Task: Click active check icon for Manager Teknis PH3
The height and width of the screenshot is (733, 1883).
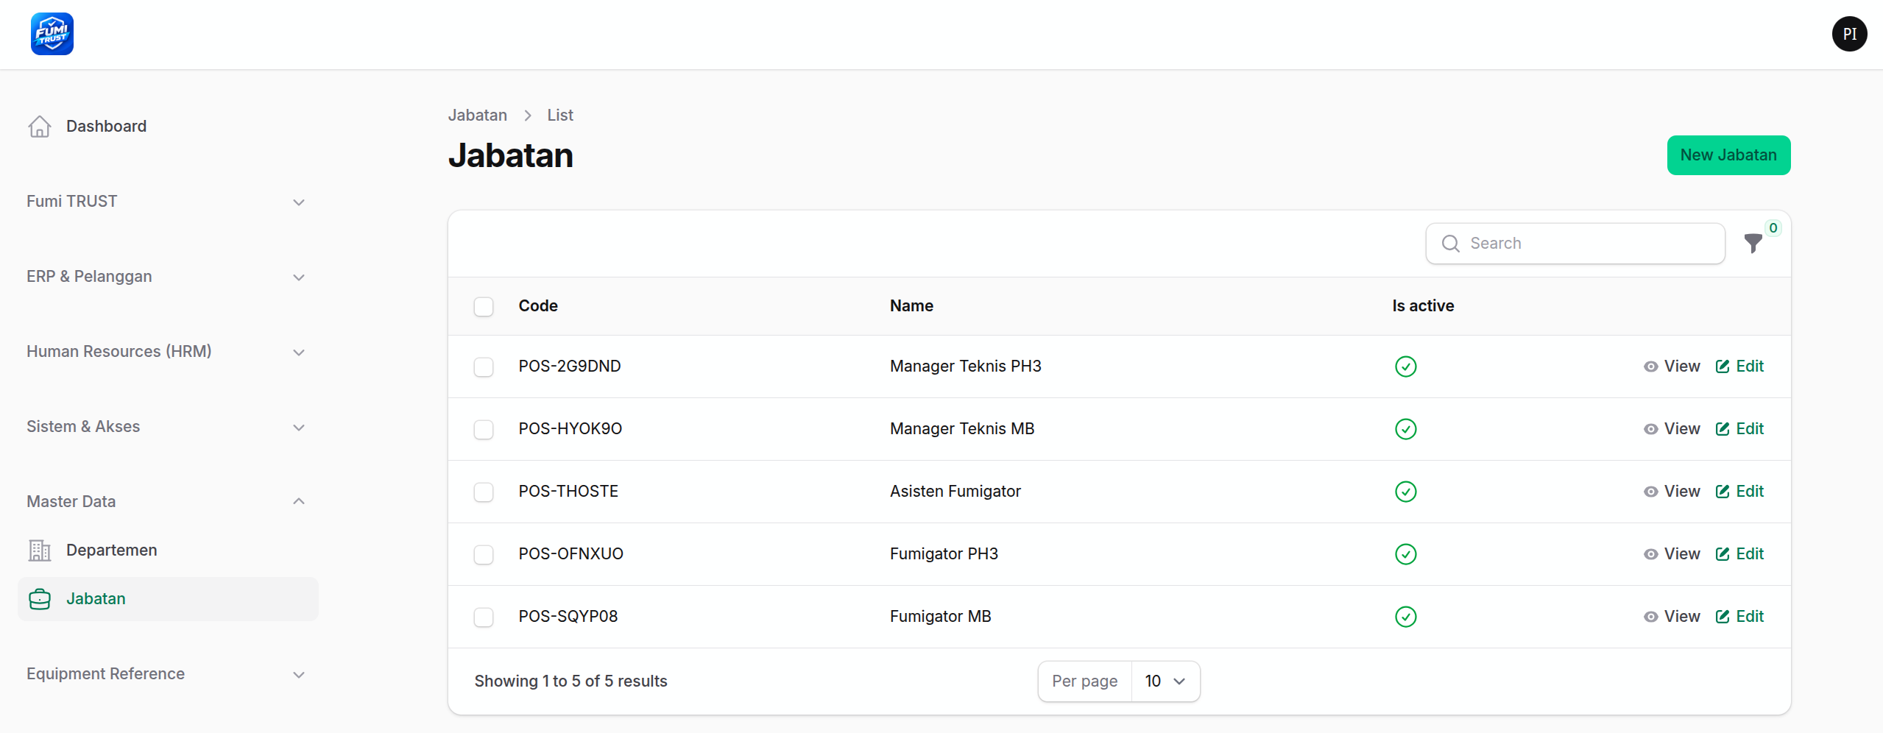Action: pos(1405,366)
